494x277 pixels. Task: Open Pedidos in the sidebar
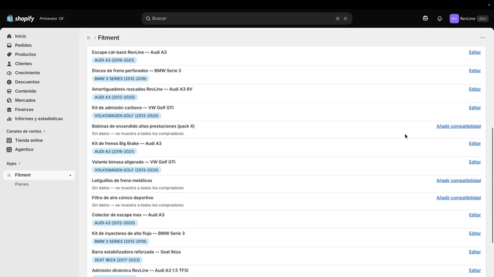23,45
